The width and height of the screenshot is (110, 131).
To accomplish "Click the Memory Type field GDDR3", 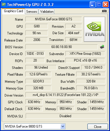I will click(38, 81).
